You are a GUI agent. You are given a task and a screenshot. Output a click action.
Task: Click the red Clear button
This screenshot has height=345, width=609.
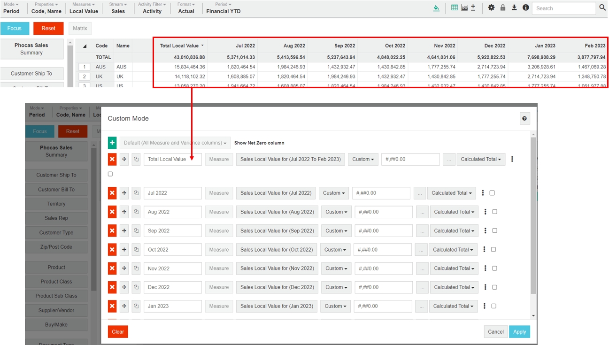coord(118,332)
